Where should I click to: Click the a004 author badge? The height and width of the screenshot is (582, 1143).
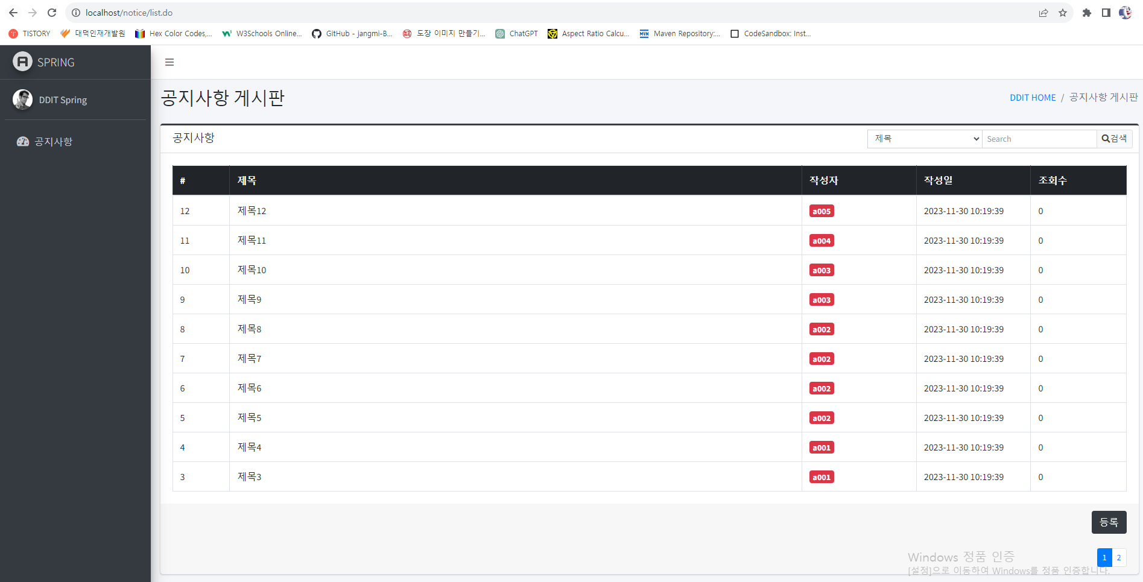click(822, 241)
